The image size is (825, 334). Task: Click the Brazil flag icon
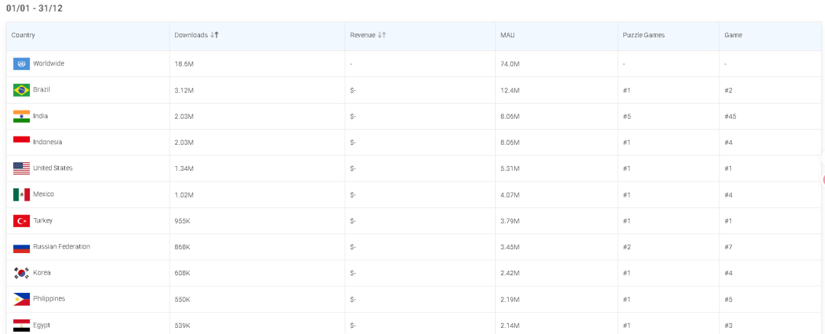(21, 90)
